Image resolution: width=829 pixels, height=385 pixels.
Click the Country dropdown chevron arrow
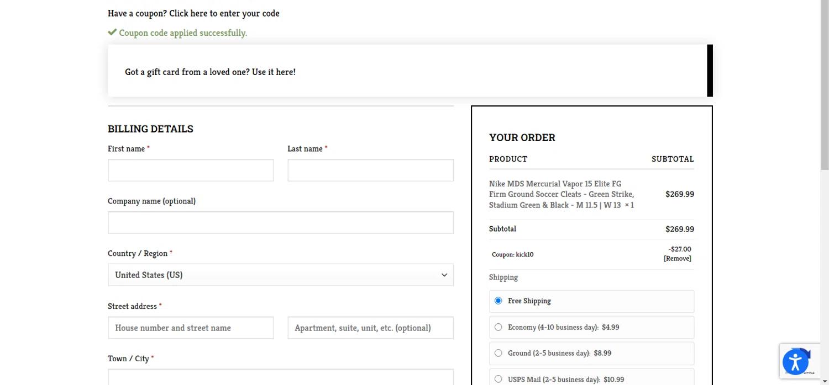tap(444, 275)
